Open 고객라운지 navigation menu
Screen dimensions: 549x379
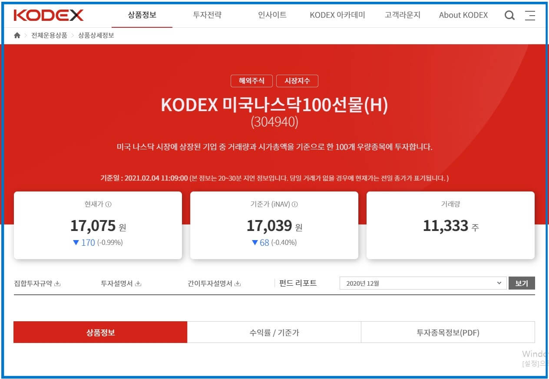403,15
